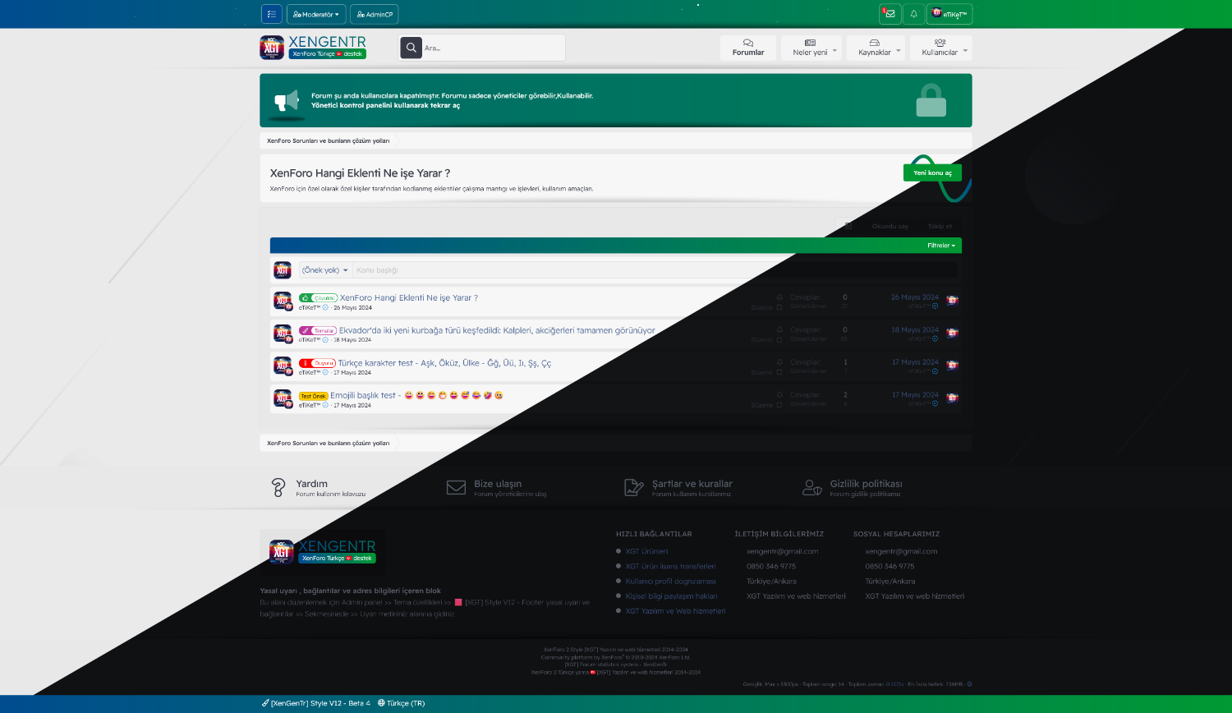Tick the Düzenle checkbox for 26 Mayıs thread
Screen dimensions: 1232x713
point(779,307)
